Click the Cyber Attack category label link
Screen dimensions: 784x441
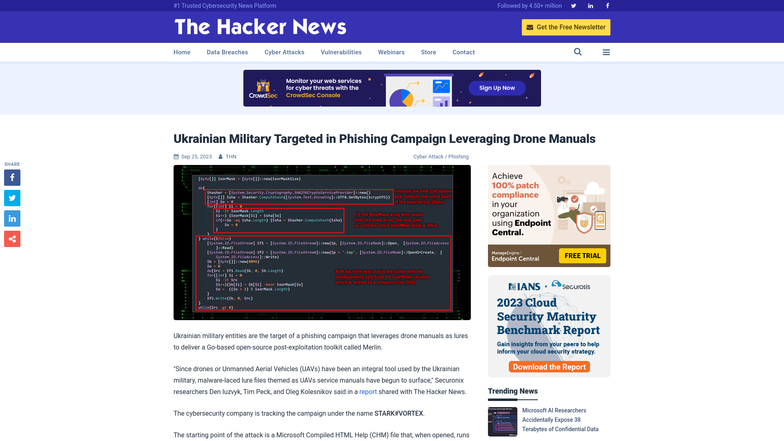coord(428,156)
